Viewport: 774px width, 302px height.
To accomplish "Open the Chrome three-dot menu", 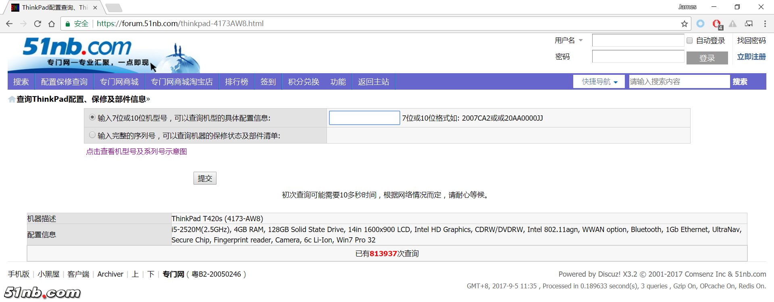I will point(765,24).
